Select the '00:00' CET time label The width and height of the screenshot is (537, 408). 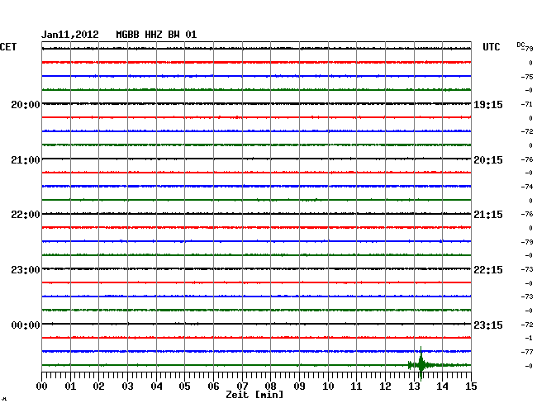coord(26,325)
